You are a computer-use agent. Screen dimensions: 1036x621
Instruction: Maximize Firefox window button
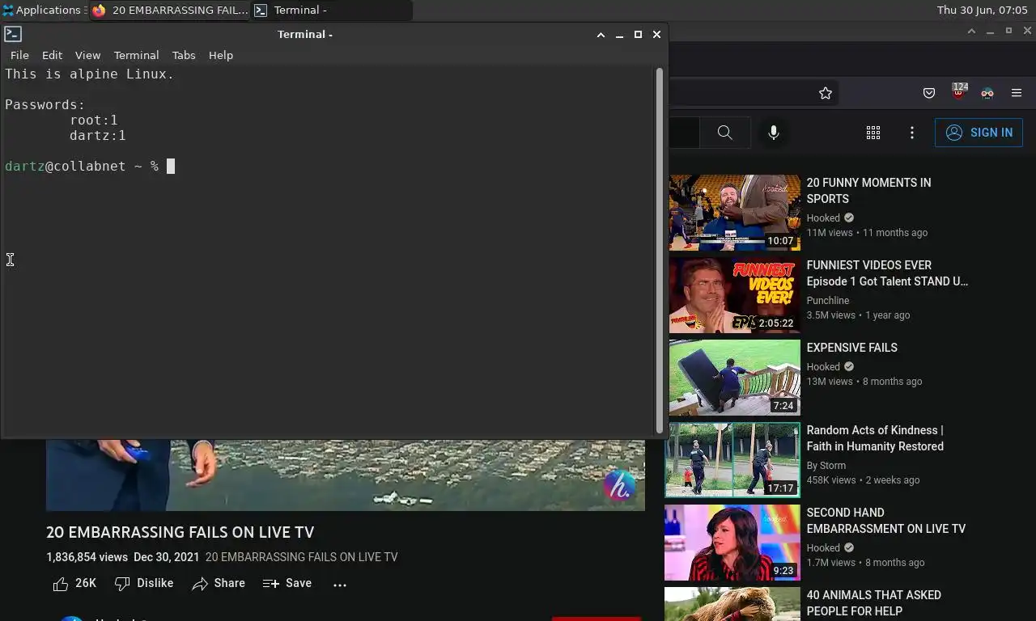coord(1008,31)
